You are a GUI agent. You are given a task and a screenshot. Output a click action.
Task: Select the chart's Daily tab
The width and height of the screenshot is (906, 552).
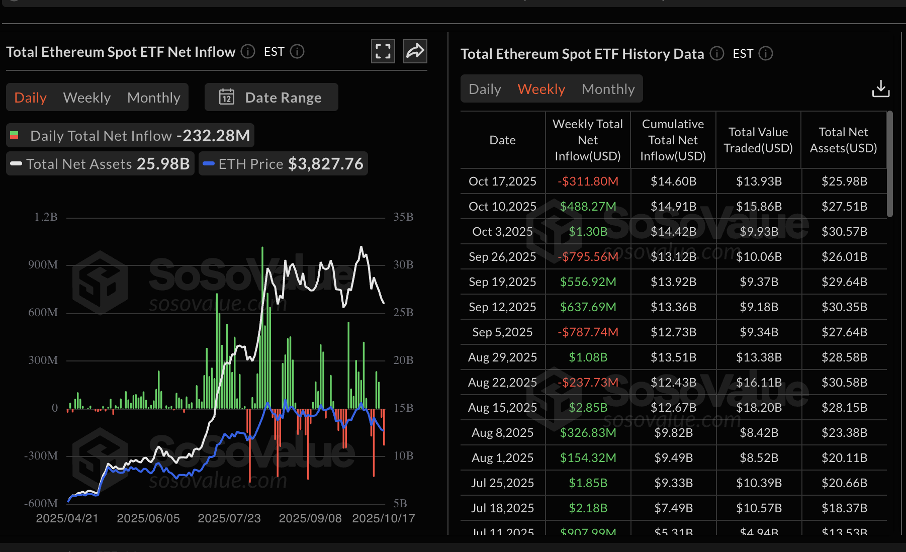coord(31,98)
